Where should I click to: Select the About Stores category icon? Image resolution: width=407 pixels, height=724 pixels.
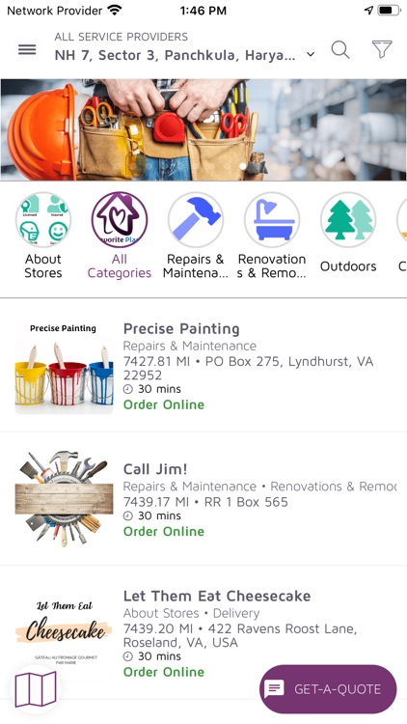(x=42, y=220)
